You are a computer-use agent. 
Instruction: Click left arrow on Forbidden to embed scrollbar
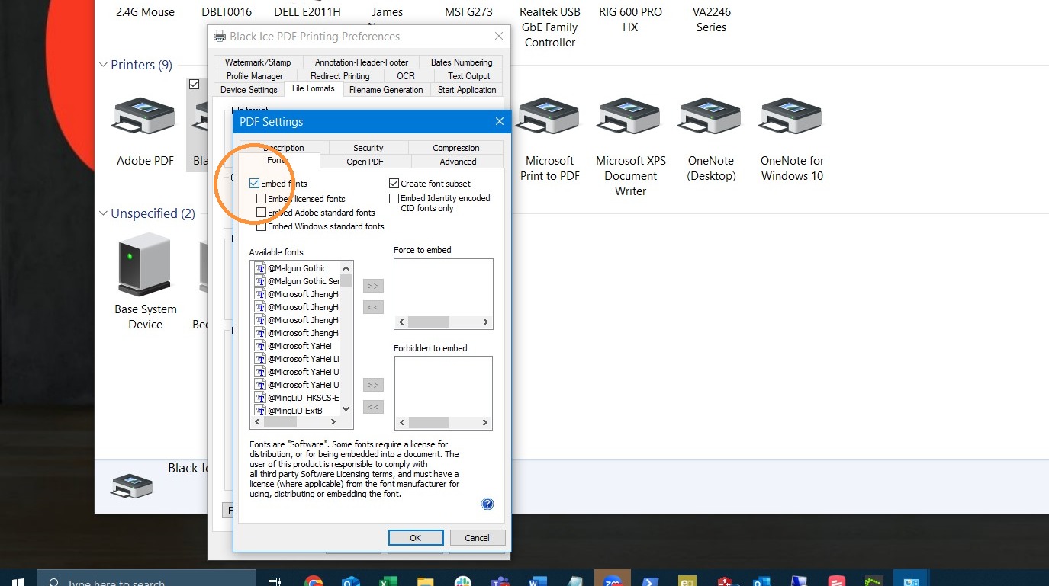click(402, 422)
